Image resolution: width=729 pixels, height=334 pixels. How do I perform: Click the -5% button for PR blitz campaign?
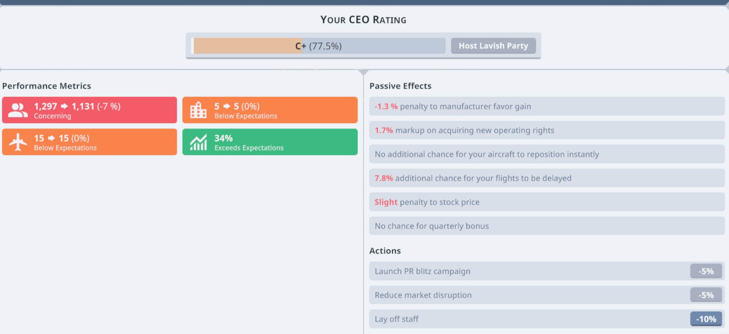point(706,271)
